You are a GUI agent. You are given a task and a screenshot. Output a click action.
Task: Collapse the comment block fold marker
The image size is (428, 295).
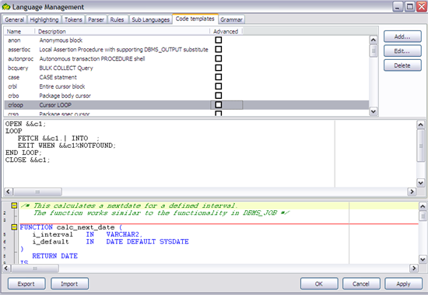(x=14, y=205)
